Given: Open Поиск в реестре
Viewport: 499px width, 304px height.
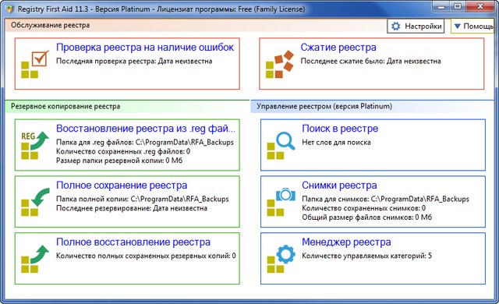Looking at the screenshot, I should (x=373, y=145).
